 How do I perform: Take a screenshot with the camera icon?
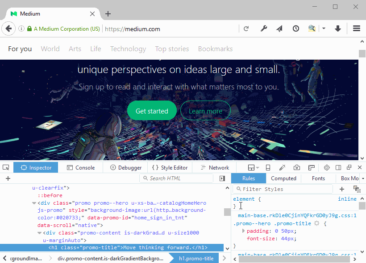tap(297, 167)
